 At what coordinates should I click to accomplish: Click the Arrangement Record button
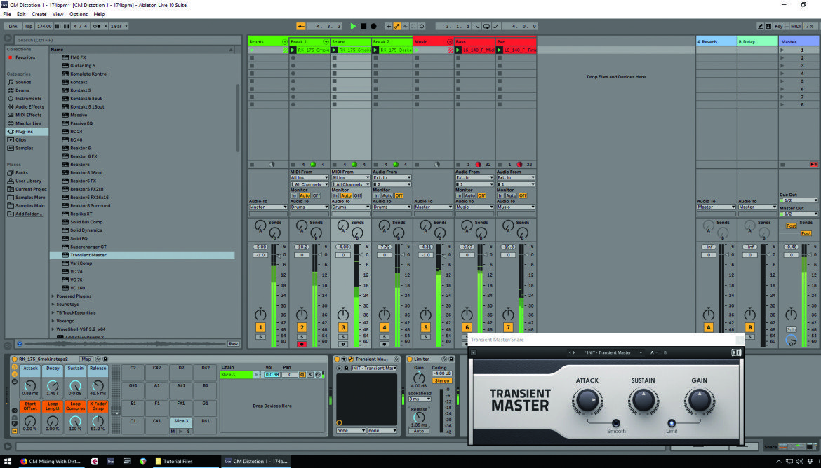tap(373, 26)
